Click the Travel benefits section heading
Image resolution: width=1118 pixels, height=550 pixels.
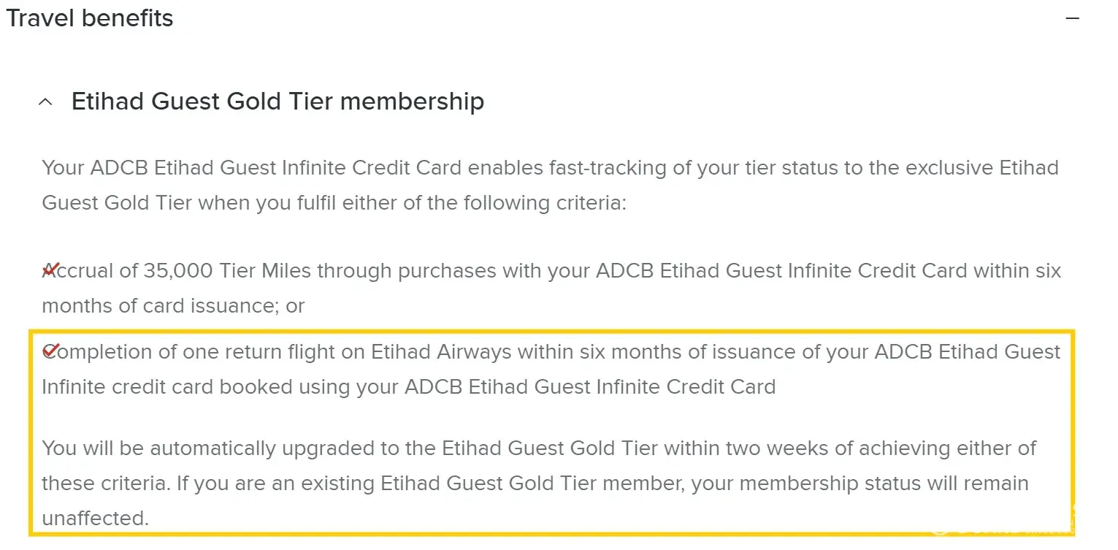(90, 18)
